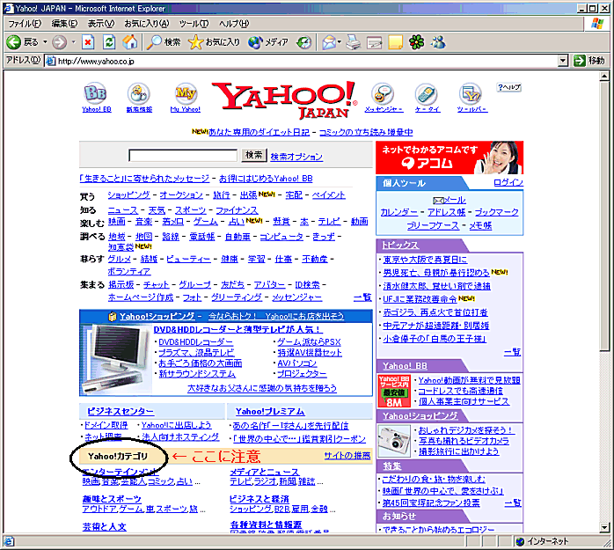Click the 移動 Go button
This screenshot has height=550, width=614.
click(589, 61)
